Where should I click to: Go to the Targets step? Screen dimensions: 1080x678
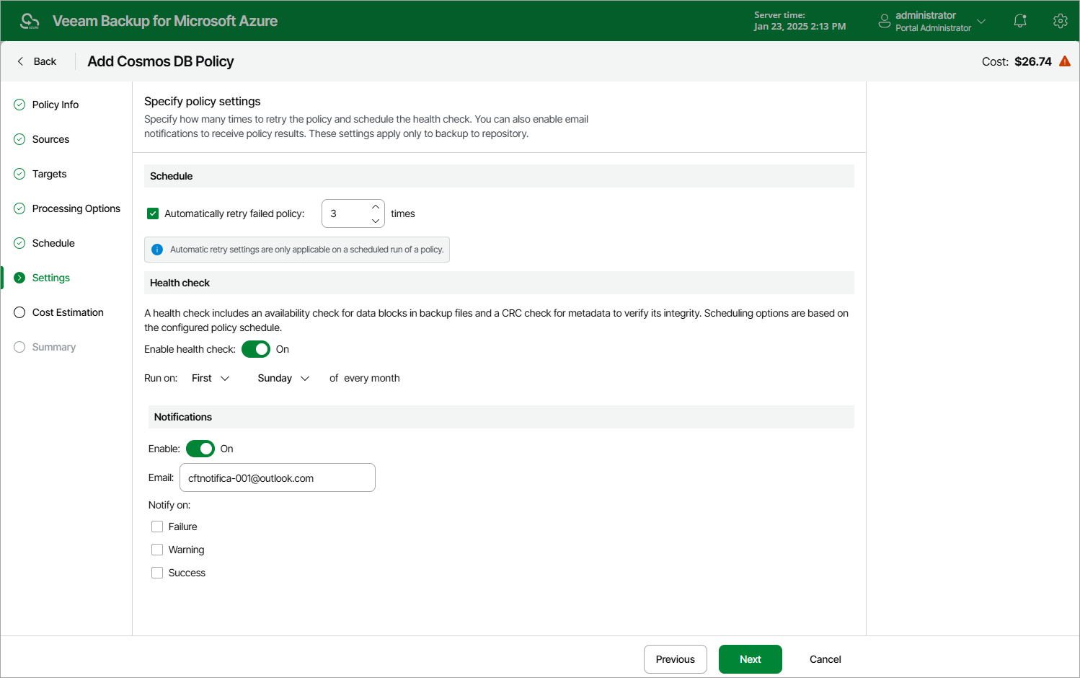[x=49, y=174]
